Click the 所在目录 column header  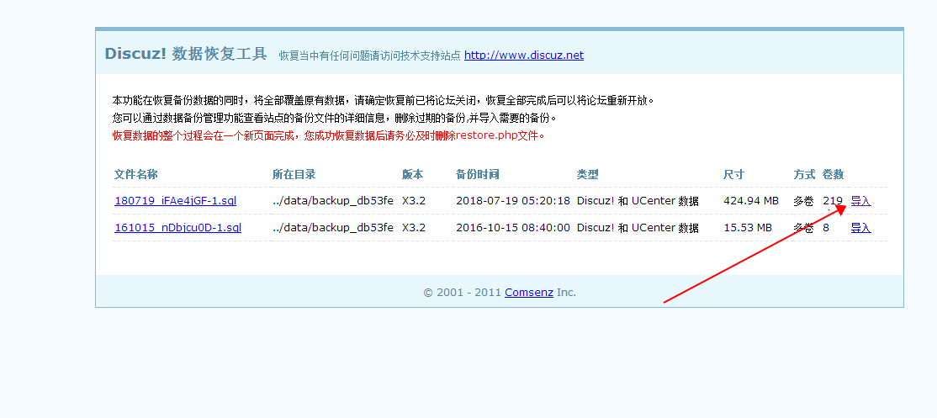(x=294, y=175)
